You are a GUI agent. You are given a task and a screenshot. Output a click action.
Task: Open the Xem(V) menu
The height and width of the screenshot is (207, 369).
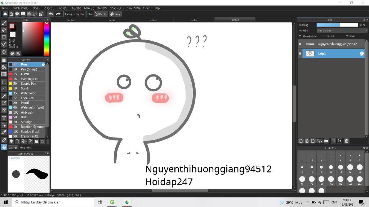102,8
